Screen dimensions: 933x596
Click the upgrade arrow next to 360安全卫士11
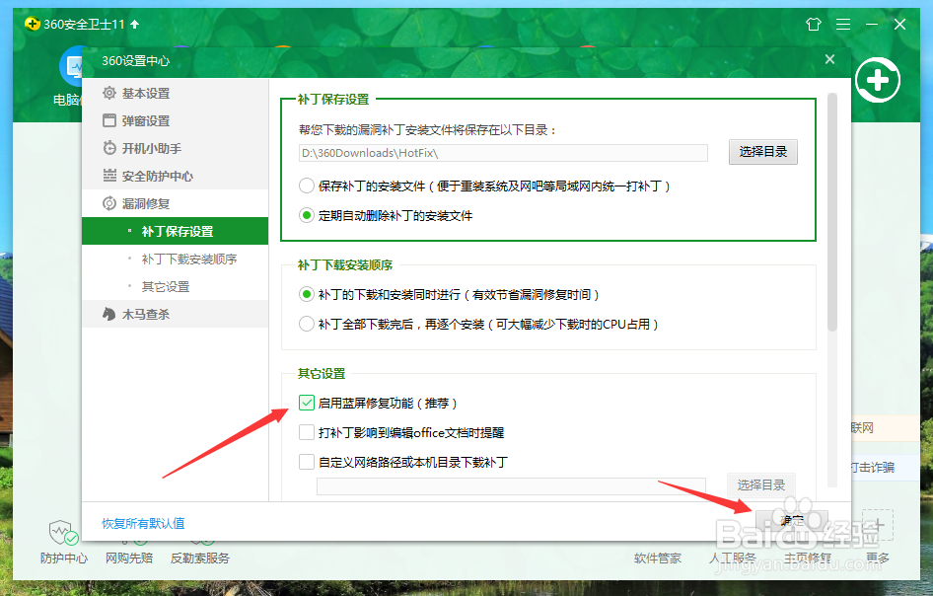[x=134, y=25]
